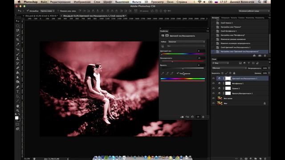This screenshot has height=160, width=285.
Task: Hide the Яркость/Контрастность 1 layer
Action: click(213, 93)
